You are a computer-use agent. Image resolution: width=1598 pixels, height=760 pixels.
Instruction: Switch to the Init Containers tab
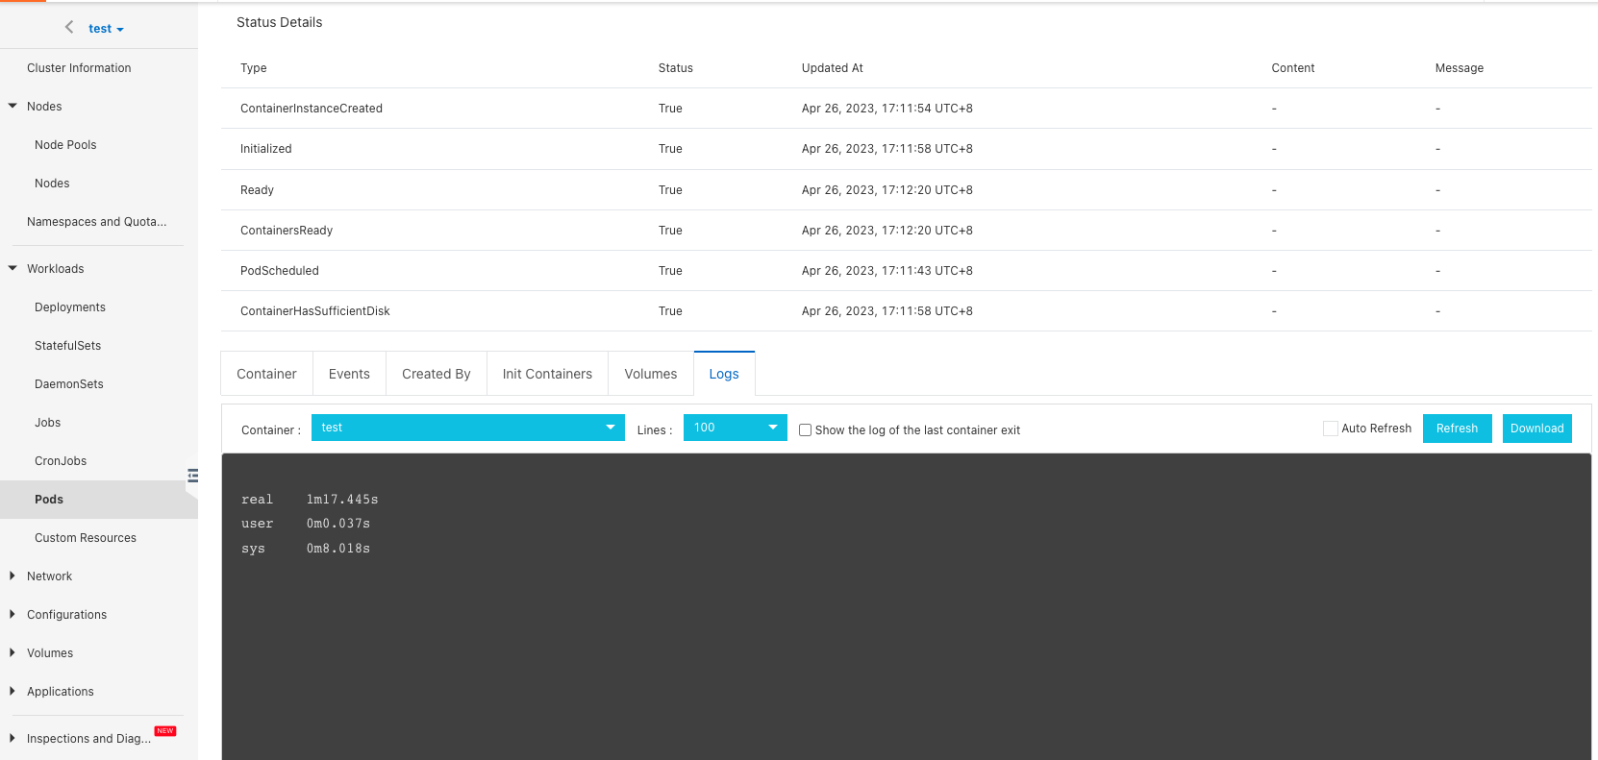pos(547,374)
